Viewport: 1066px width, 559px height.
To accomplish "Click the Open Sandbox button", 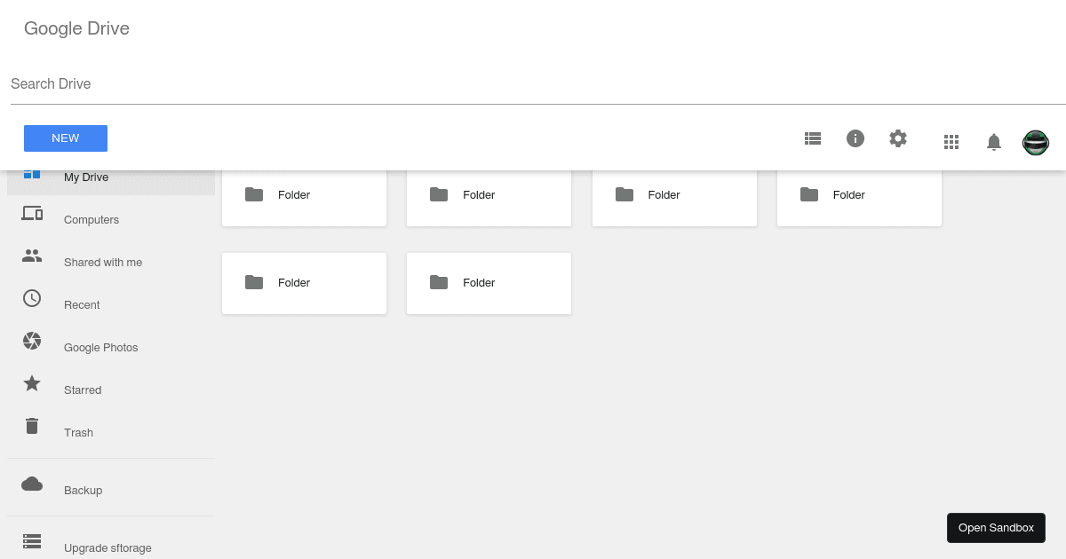I will (996, 527).
